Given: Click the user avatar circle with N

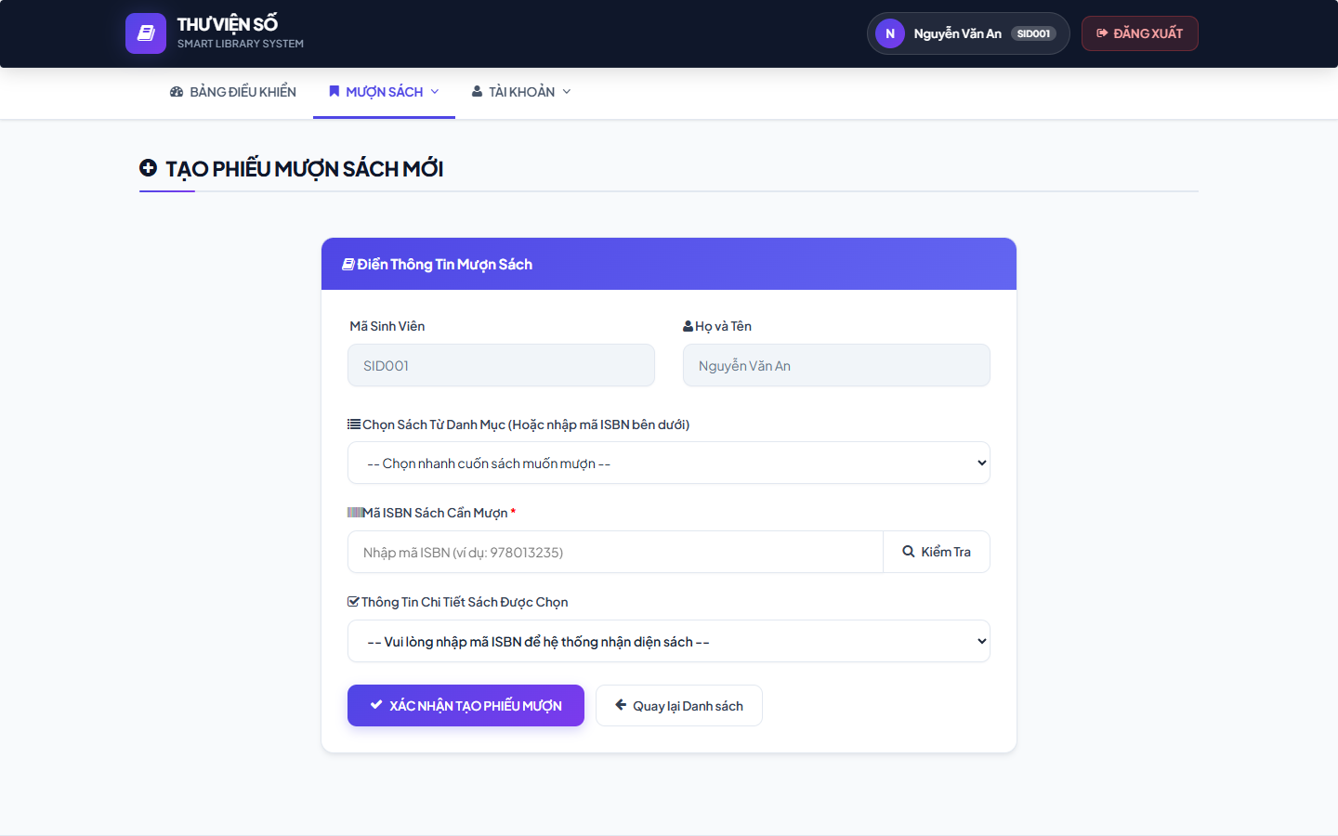Looking at the screenshot, I should (x=890, y=33).
